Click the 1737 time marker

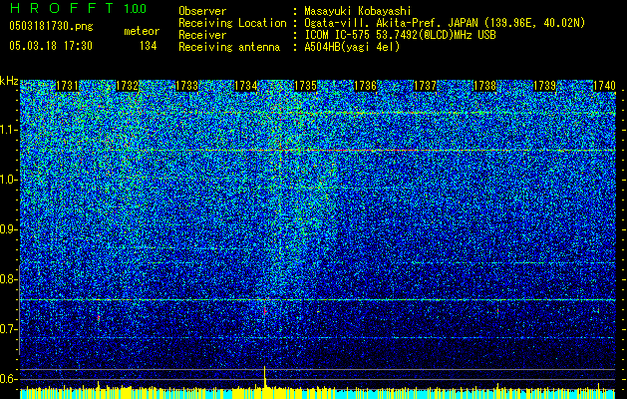pyautogui.click(x=425, y=86)
